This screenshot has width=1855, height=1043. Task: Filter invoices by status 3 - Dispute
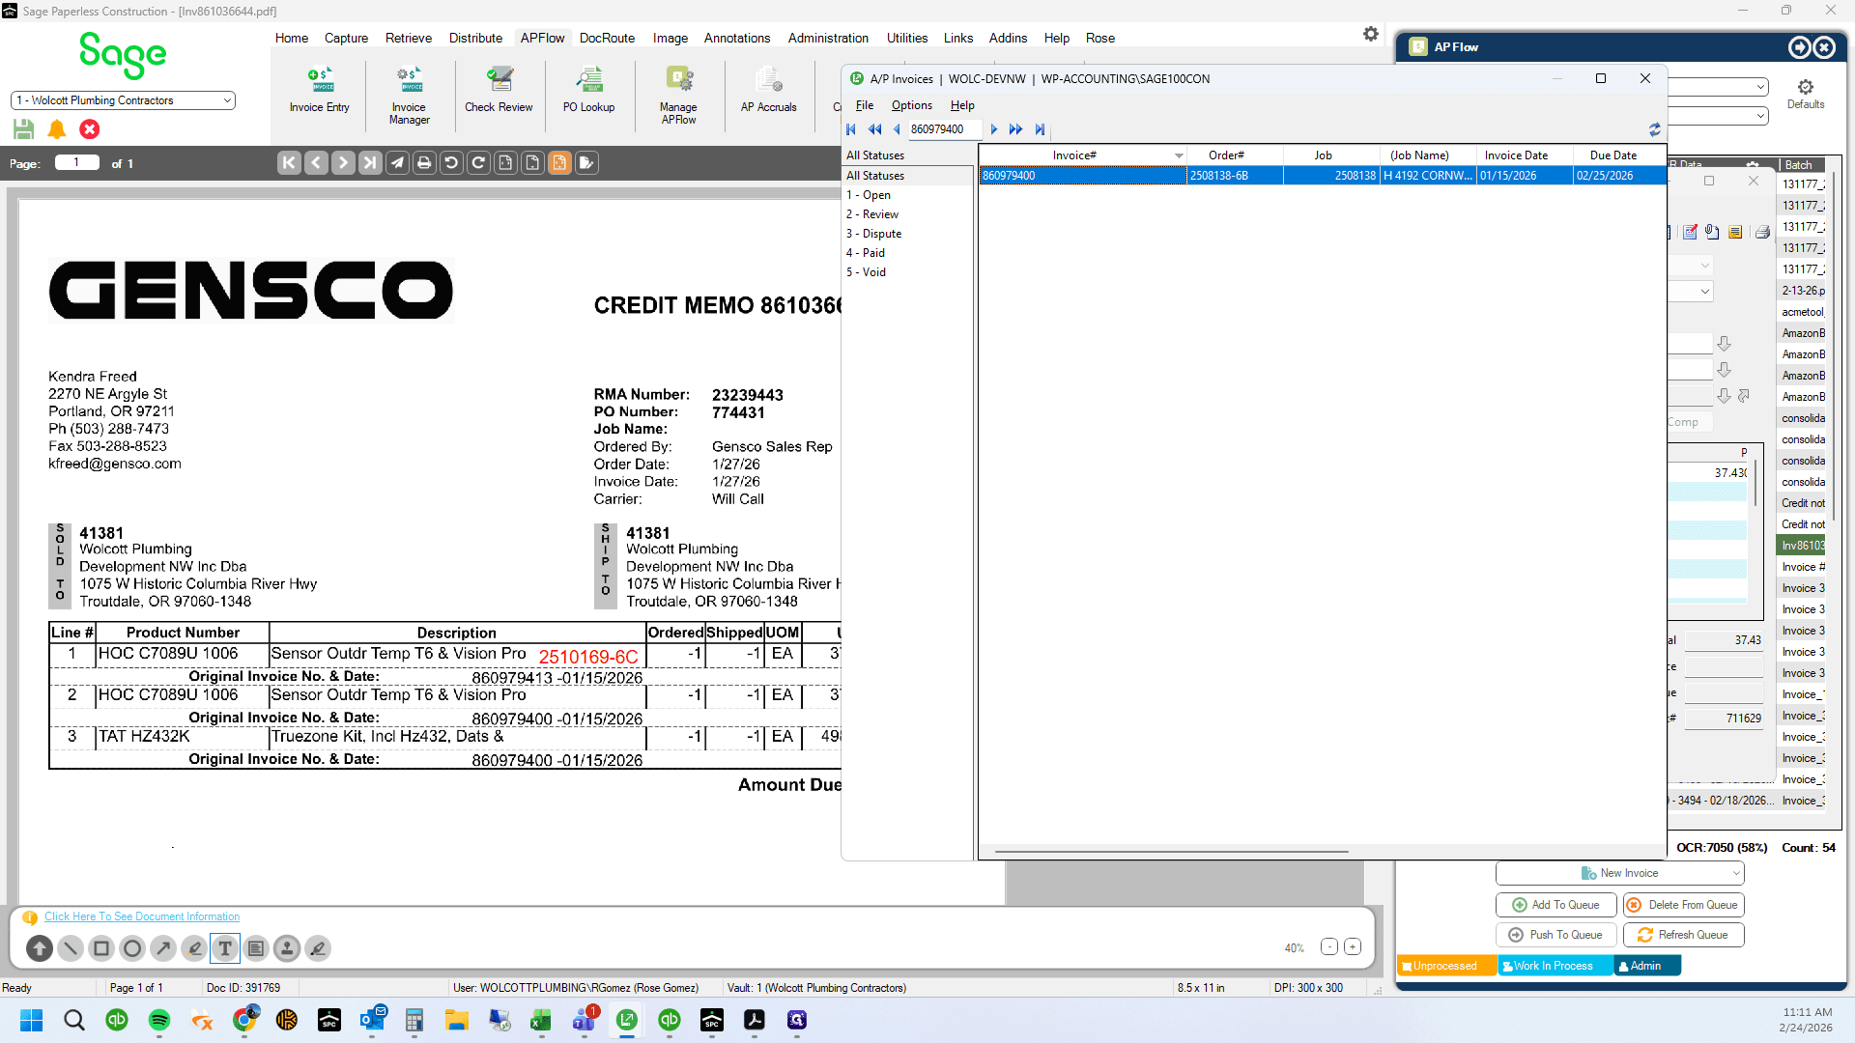(x=873, y=234)
